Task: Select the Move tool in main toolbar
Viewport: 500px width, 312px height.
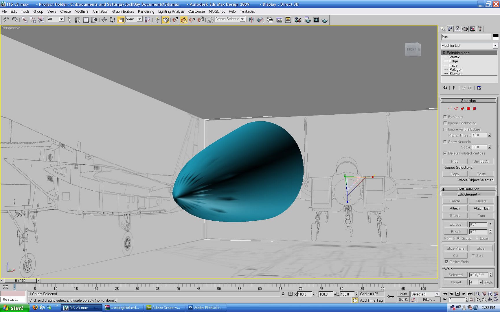Action: pyautogui.click(x=104, y=20)
